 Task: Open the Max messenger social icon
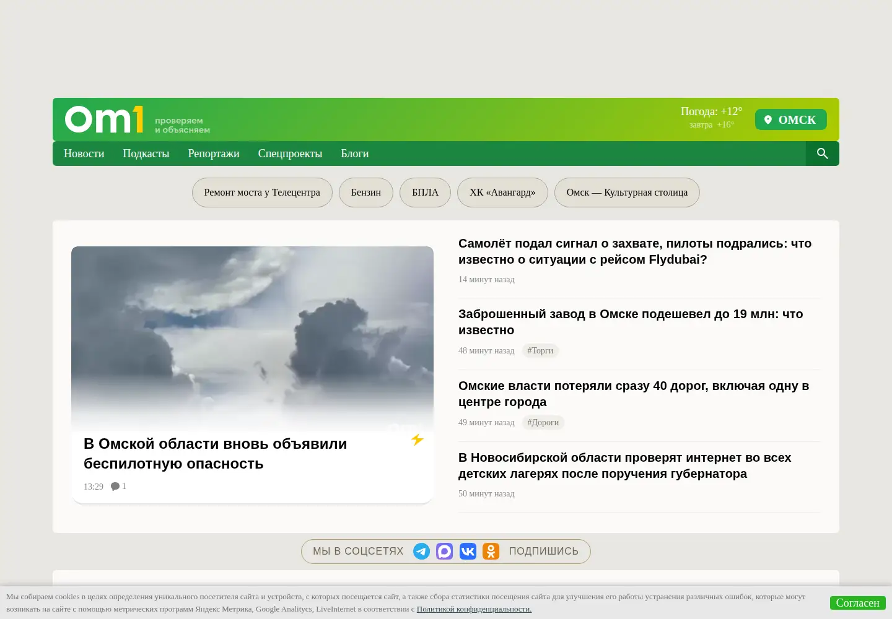click(x=445, y=552)
